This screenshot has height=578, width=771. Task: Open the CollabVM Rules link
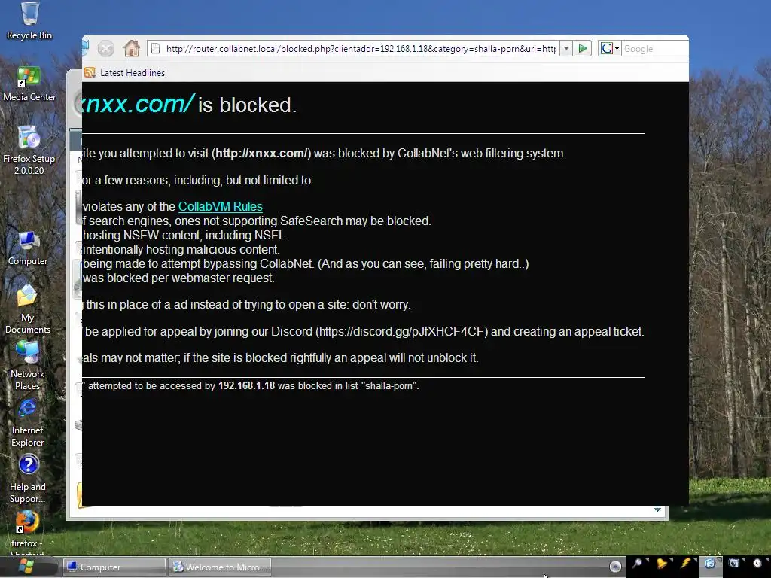click(221, 206)
